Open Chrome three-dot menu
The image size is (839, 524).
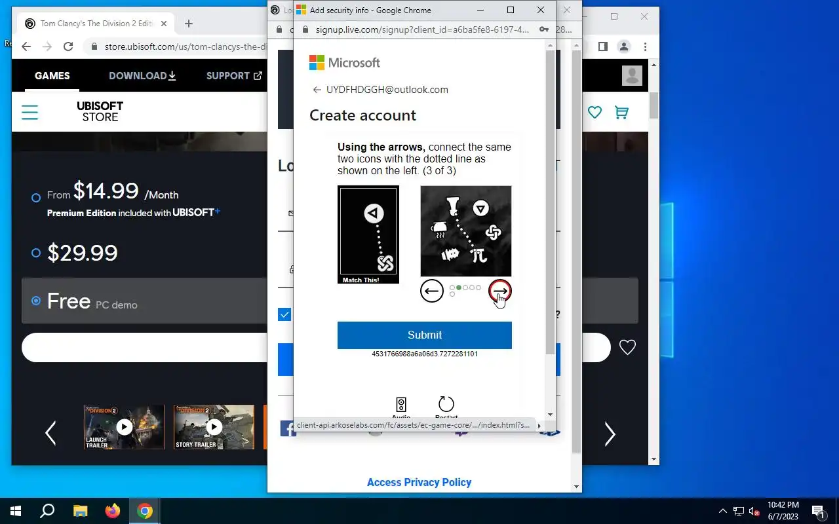click(645, 47)
